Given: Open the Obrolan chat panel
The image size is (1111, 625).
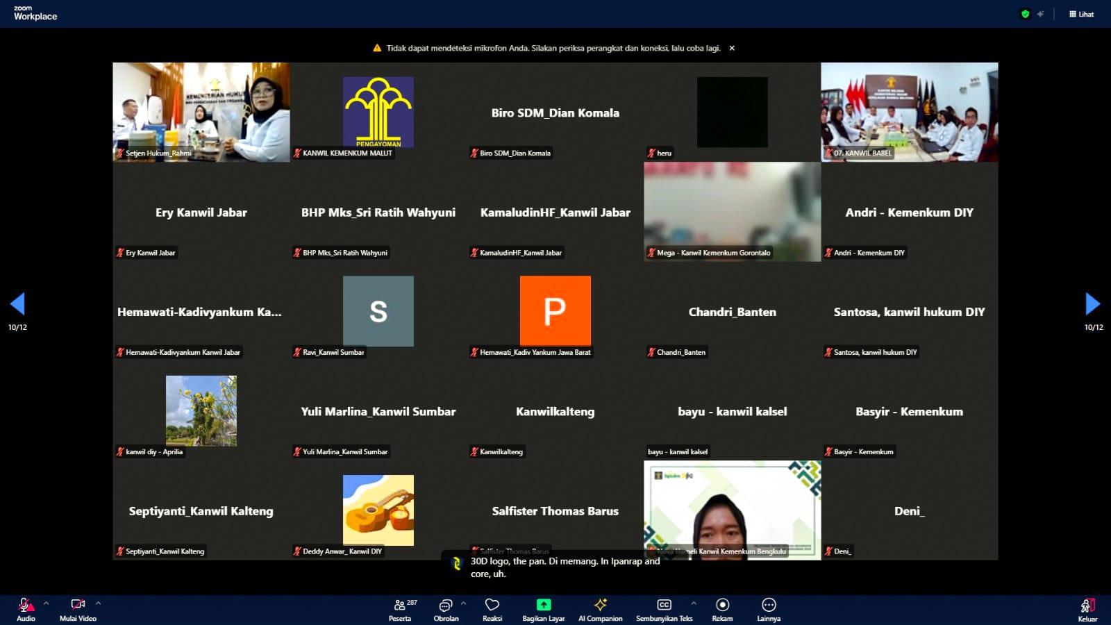Looking at the screenshot, I should click(x=446, y=608).
